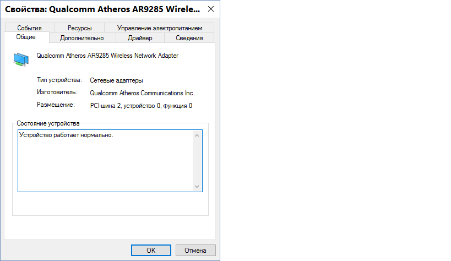Open the Дополнительно tab
Image resolution: width=451 pixels, height=261 pixels.
pos(81,38)
